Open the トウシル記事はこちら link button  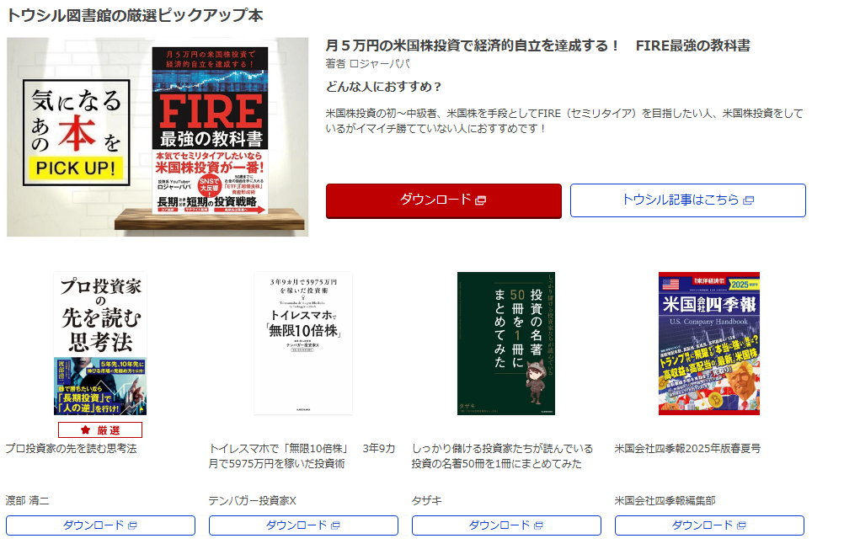coord(688,200)
